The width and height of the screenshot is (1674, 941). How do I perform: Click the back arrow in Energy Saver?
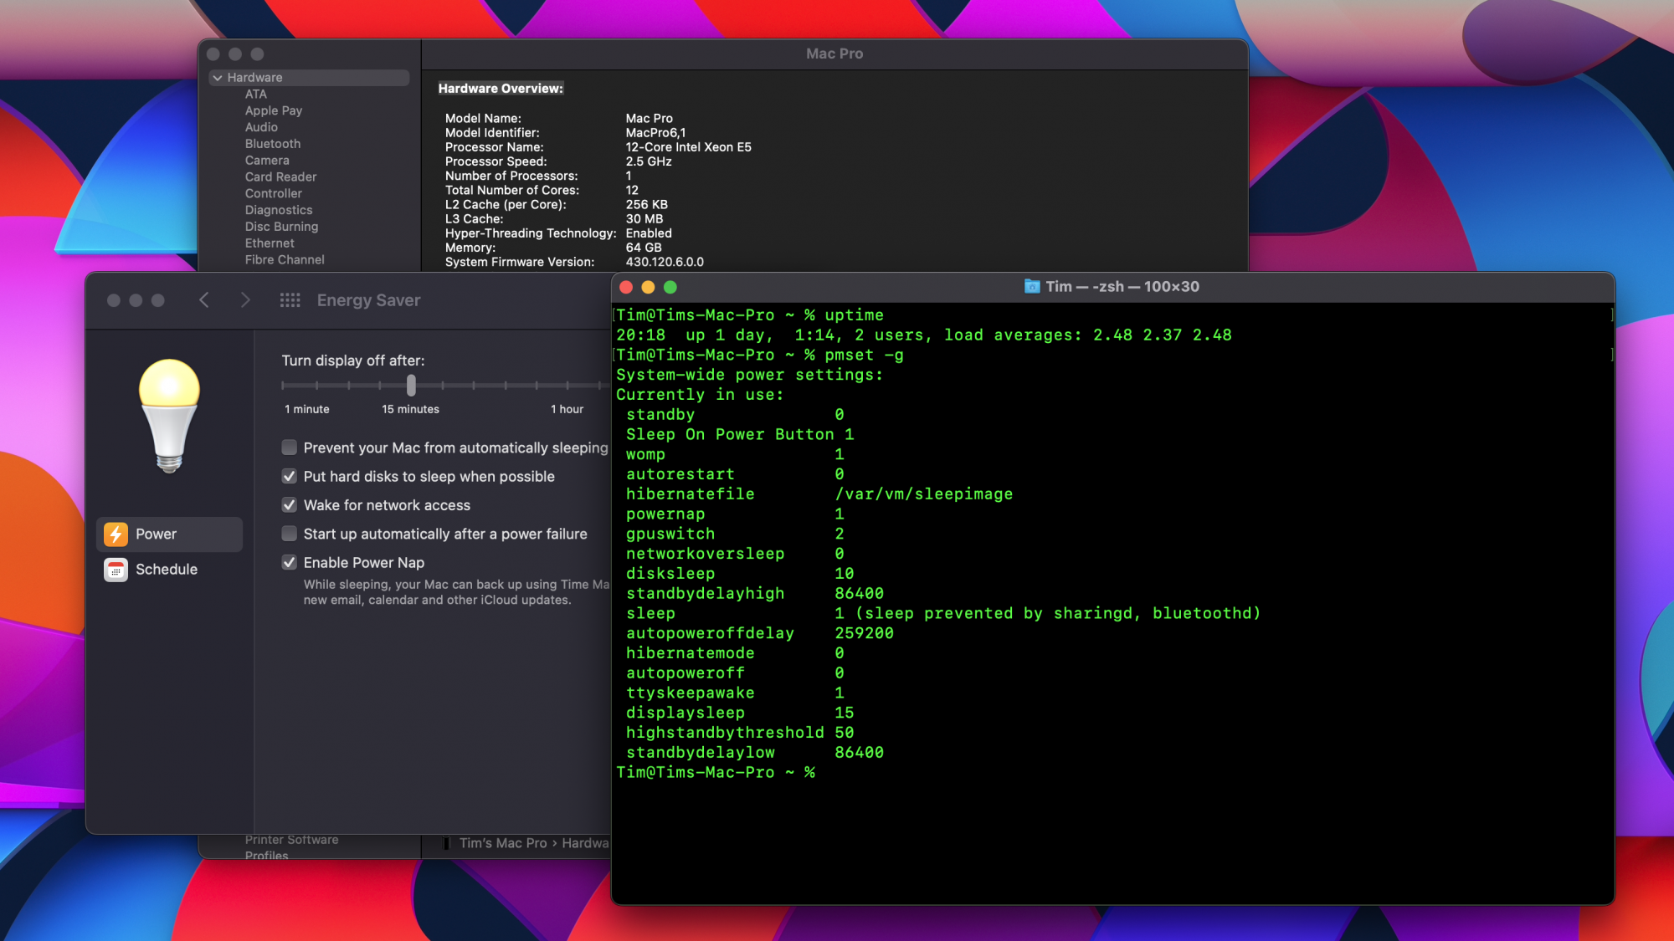point(204,300)
